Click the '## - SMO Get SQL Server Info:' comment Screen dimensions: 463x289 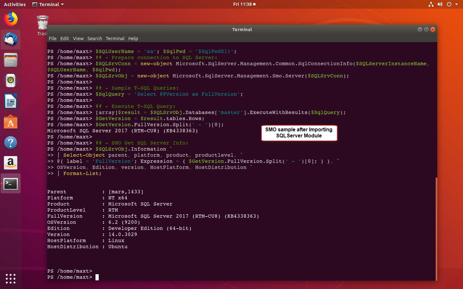pyautogui.click(x=142, y=143)
